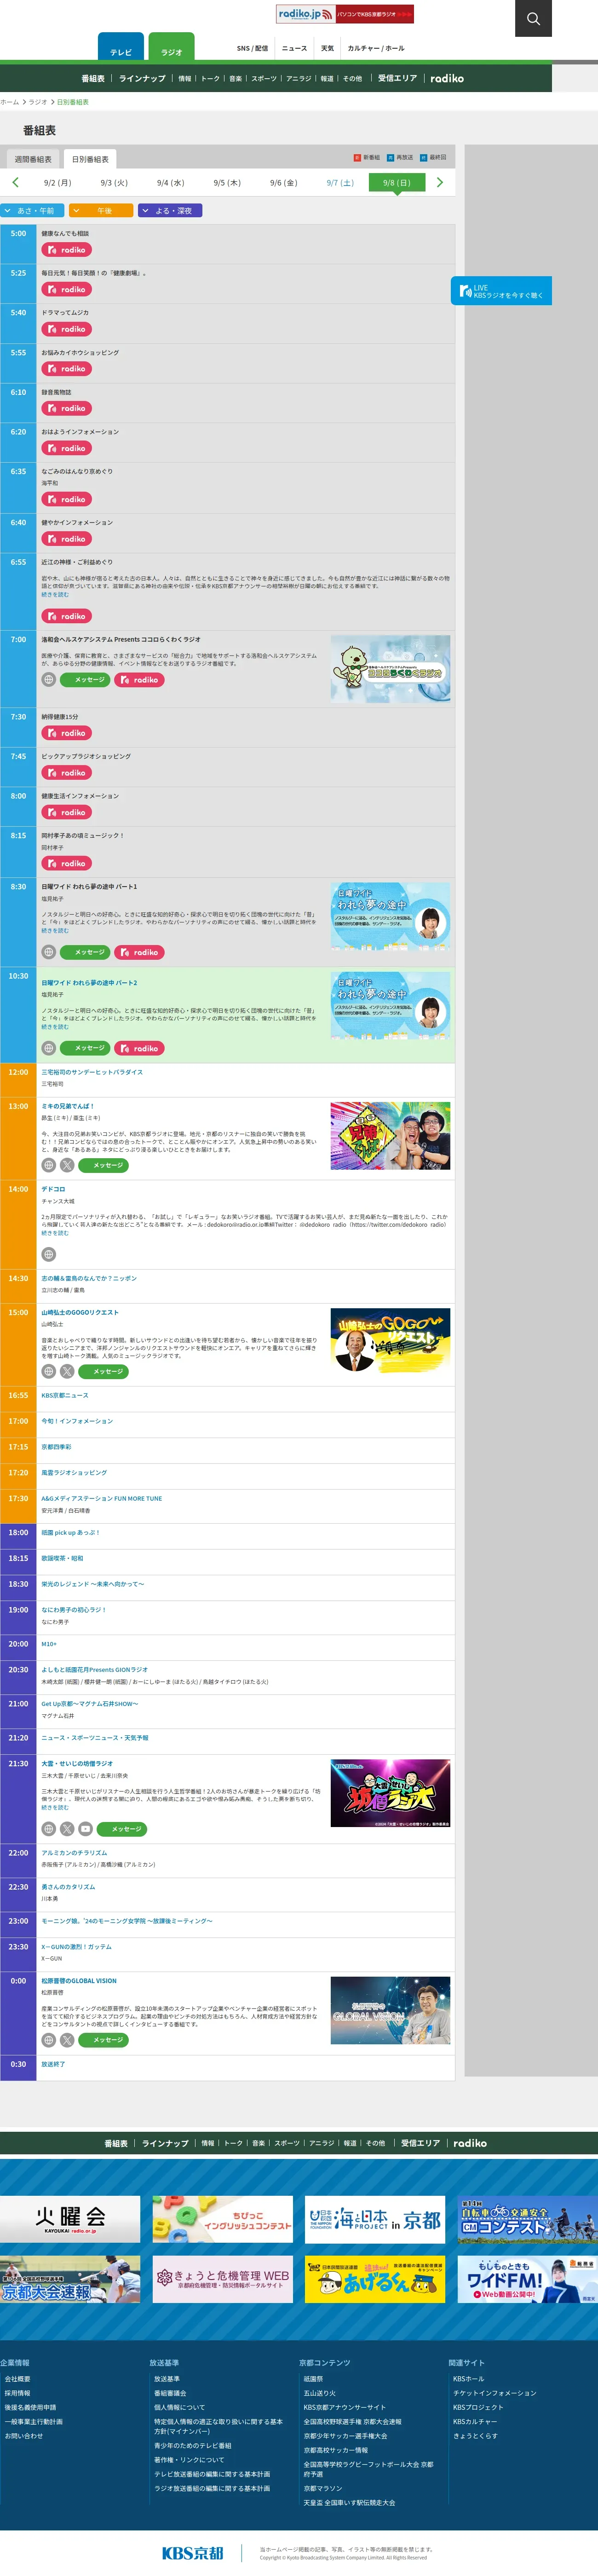
Task: Click the KBS京都 footer logo
Action: (x=193, y=2553)
